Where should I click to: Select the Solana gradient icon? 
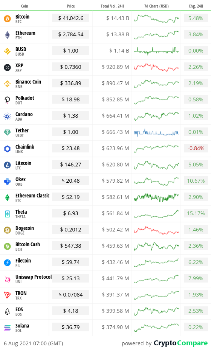(8, 327)
